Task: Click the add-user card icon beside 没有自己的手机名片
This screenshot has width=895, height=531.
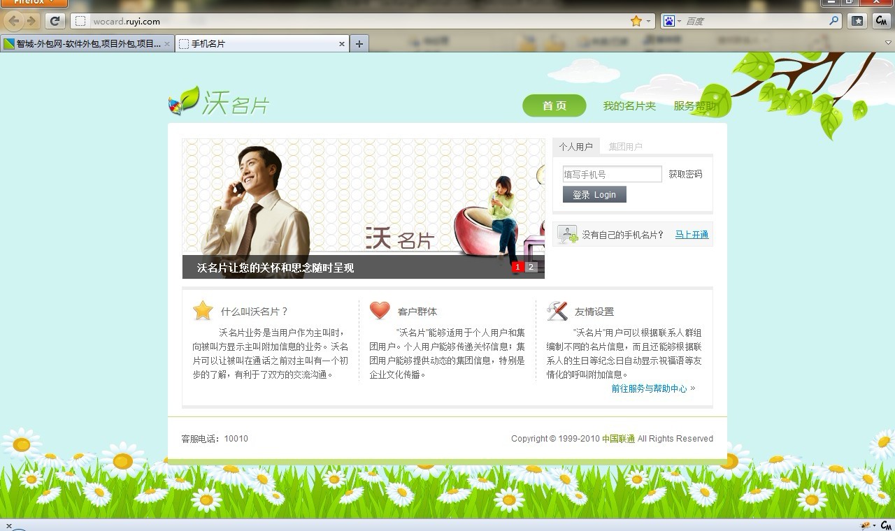Action: click(x=567, y=234)
